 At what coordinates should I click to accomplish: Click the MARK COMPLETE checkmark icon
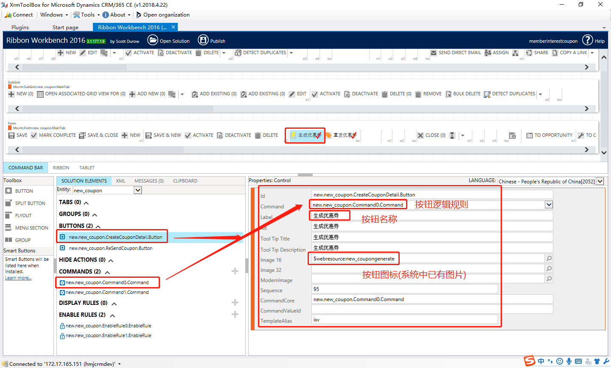coord(34,136)
